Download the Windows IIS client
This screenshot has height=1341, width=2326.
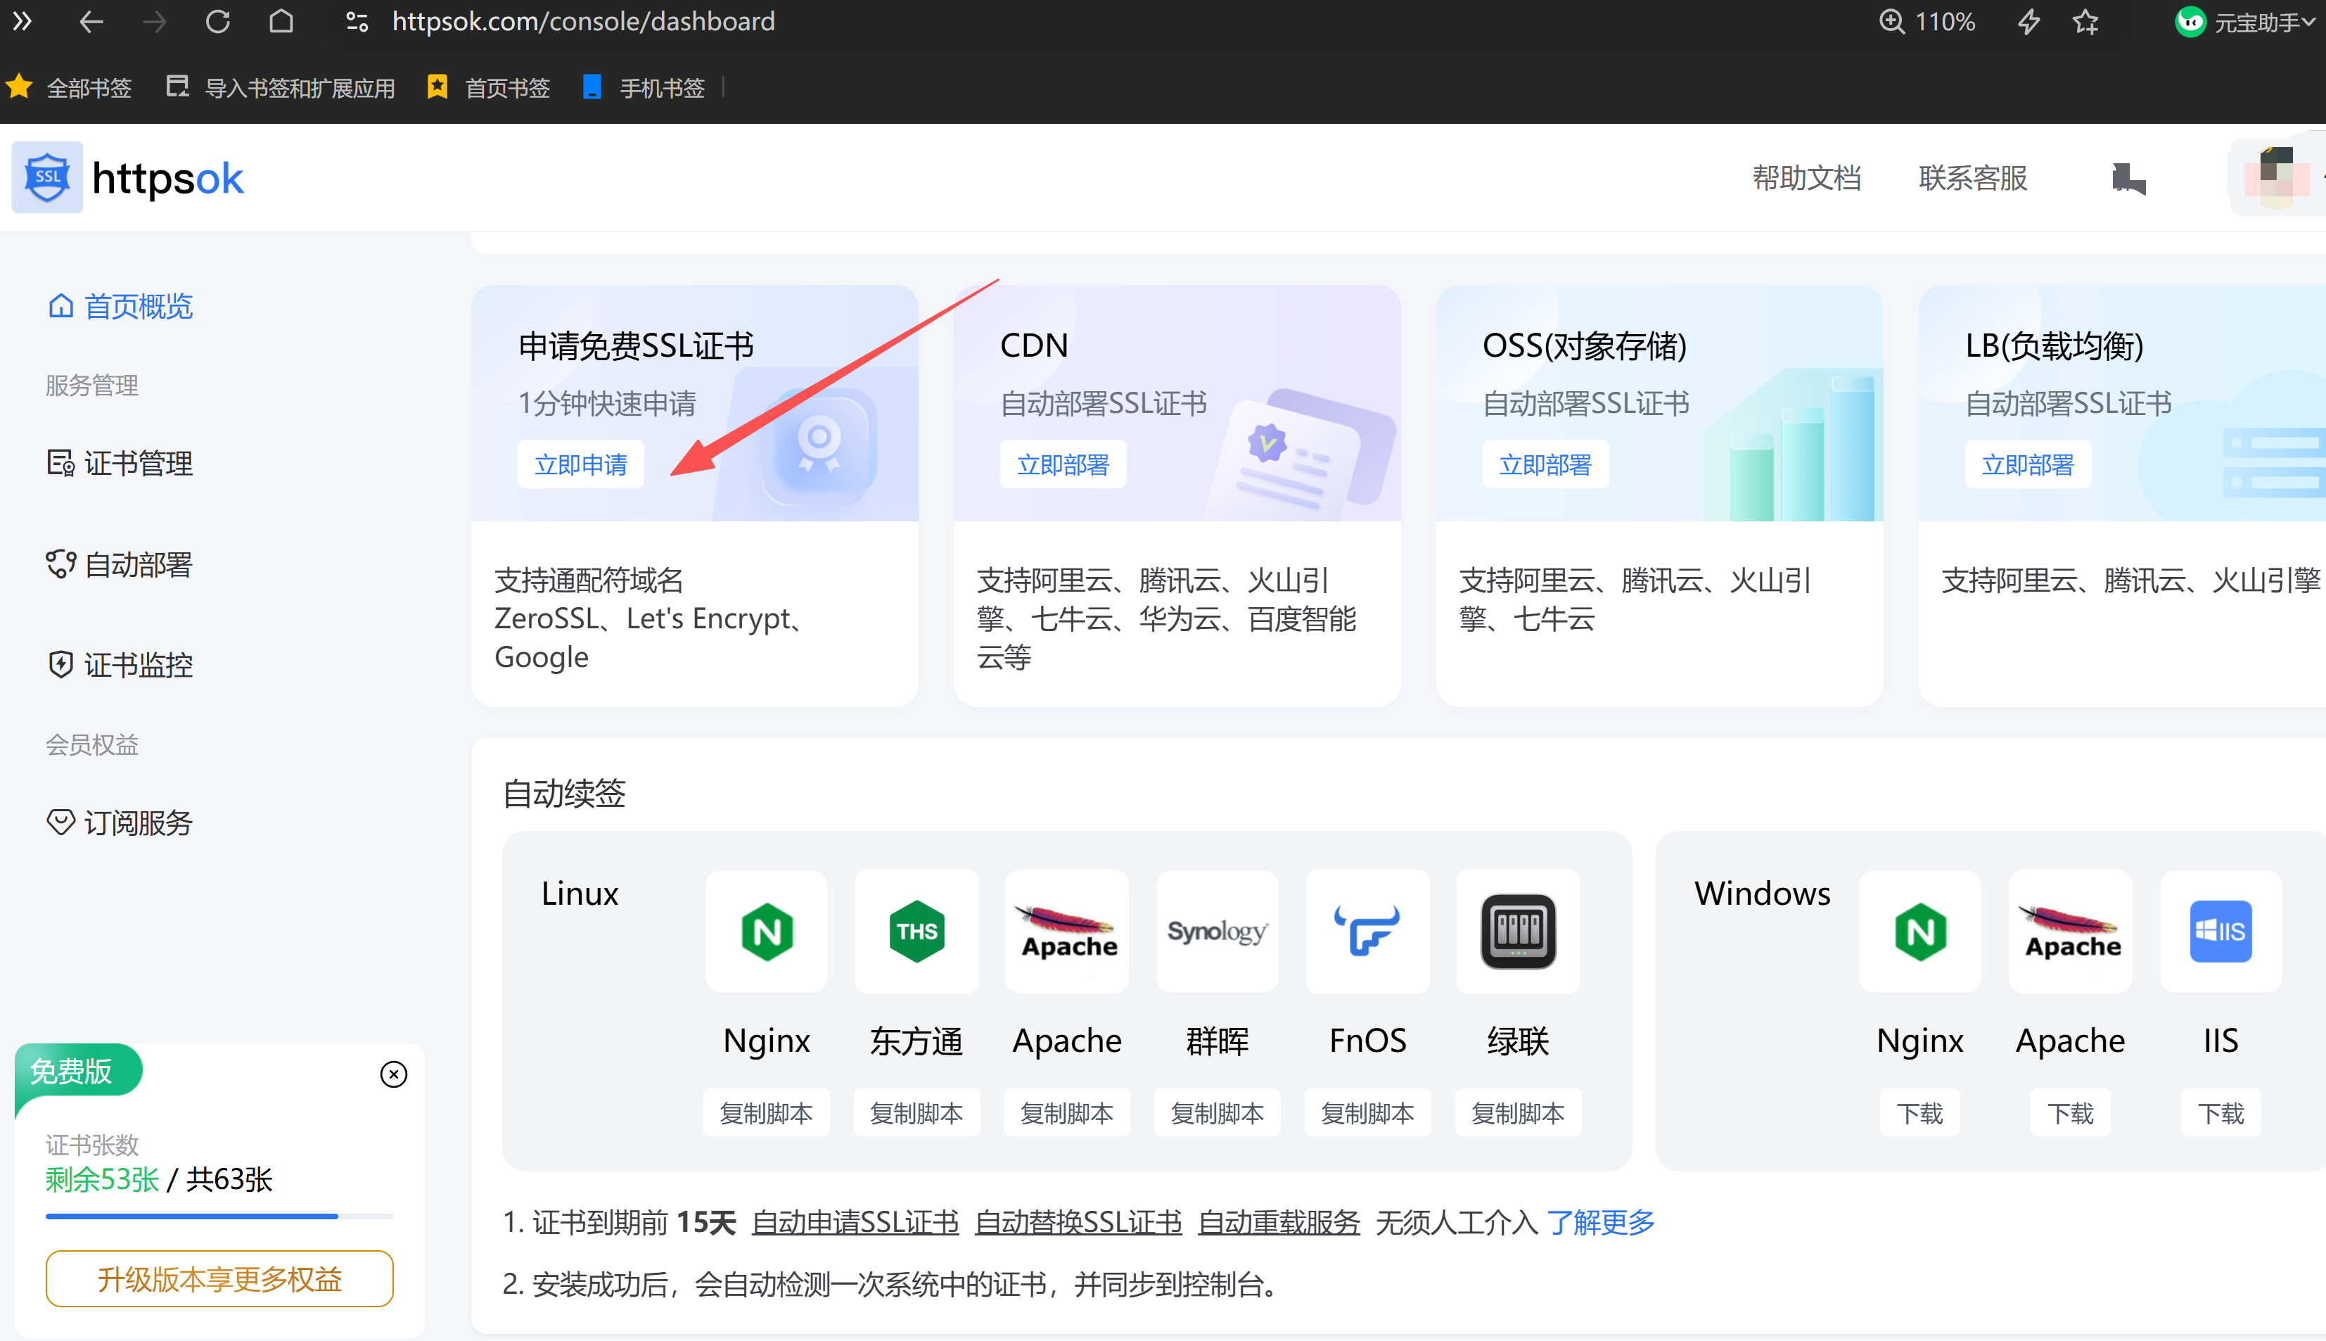tap(2221, 1112)
